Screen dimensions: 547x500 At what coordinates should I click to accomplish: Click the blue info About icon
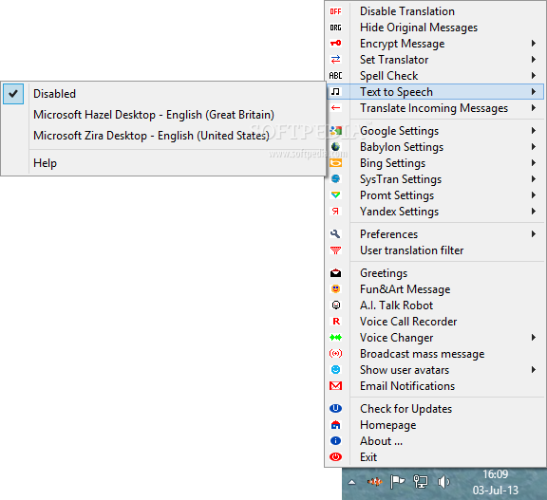(x=335, y=441)
